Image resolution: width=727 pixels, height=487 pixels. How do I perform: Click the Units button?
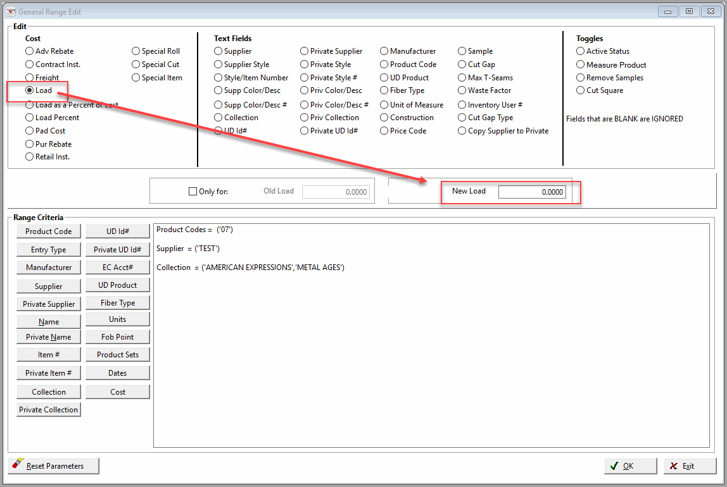click(118, 319)
